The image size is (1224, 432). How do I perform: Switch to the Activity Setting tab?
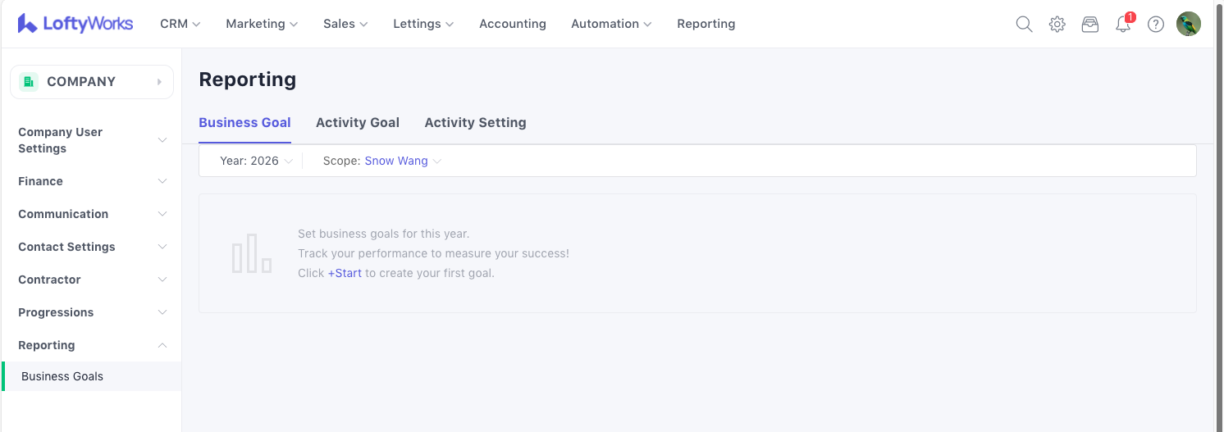coord(475,122)
